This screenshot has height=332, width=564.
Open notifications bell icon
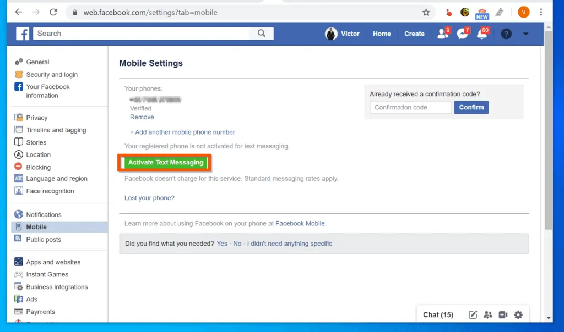pos(482,34)
